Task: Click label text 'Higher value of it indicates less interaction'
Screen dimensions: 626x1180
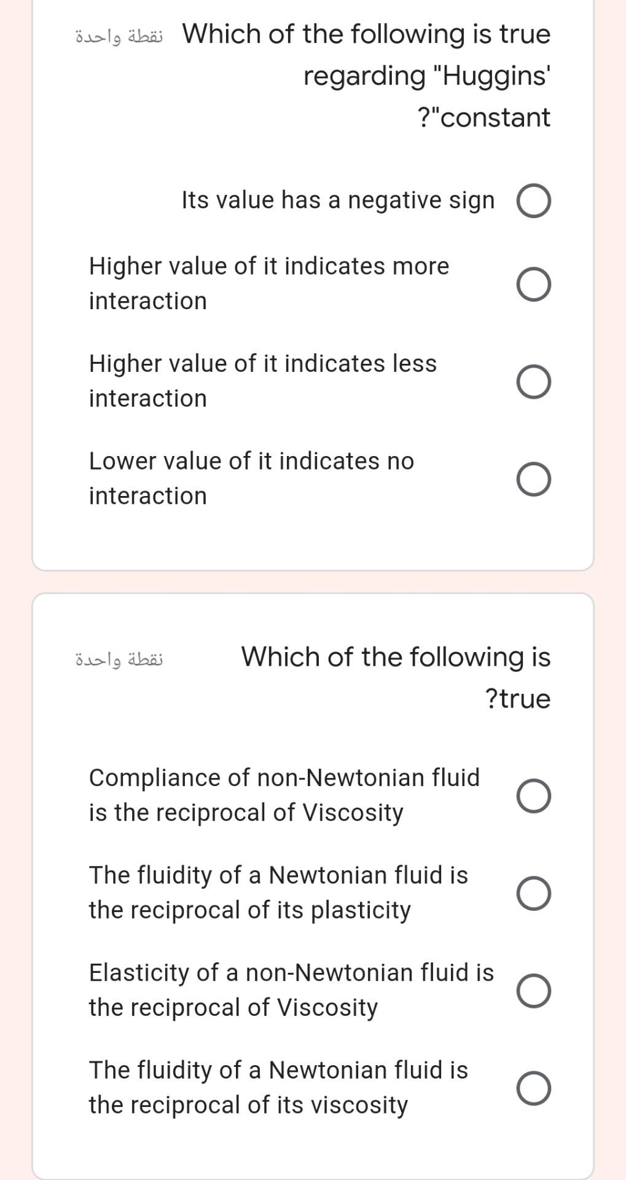Action: [x=263, y=380]
